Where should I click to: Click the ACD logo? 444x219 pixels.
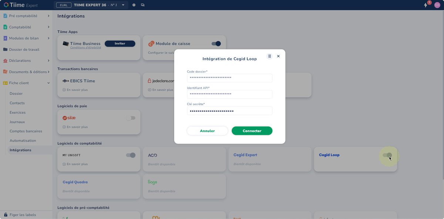[152, 155]
